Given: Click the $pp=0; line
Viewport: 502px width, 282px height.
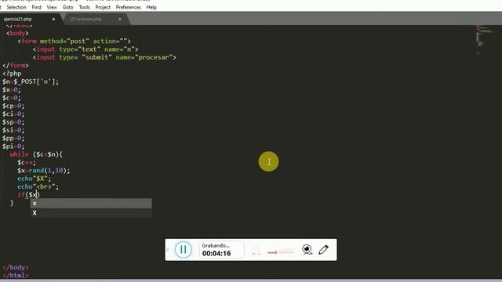Looking at the screenshot, I should pyautogui.click(x=13, y=138).
